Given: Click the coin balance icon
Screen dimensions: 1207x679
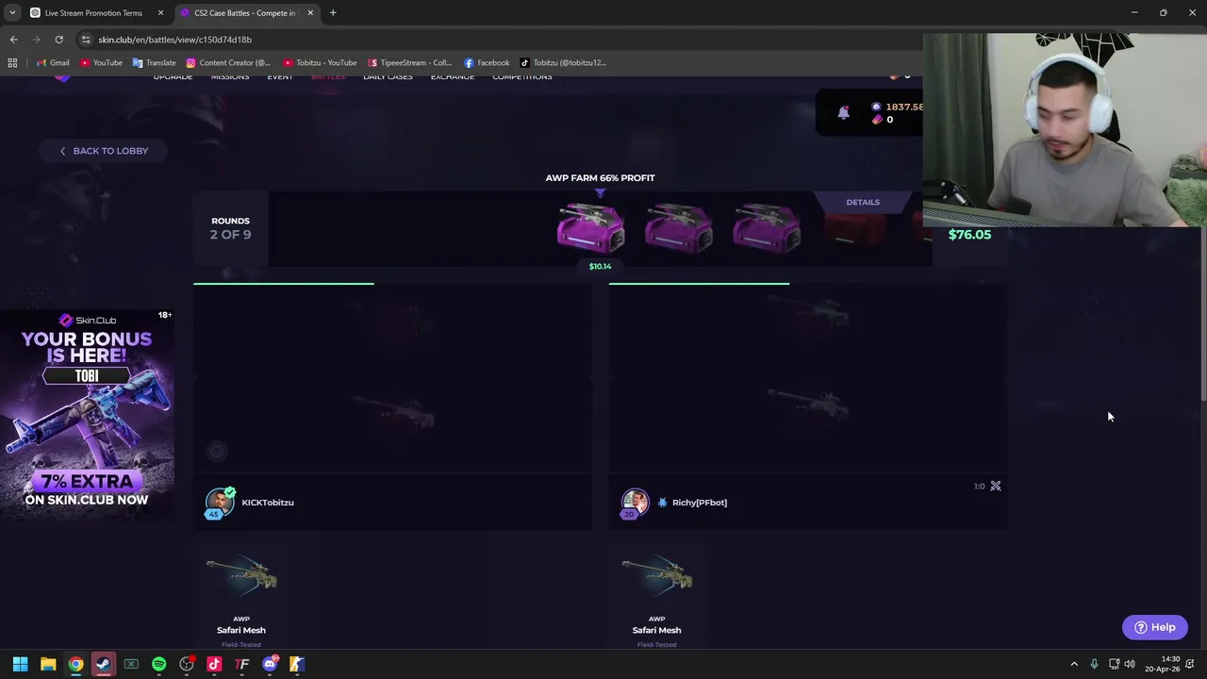Looking at the screenshot, I should (876, 107).
